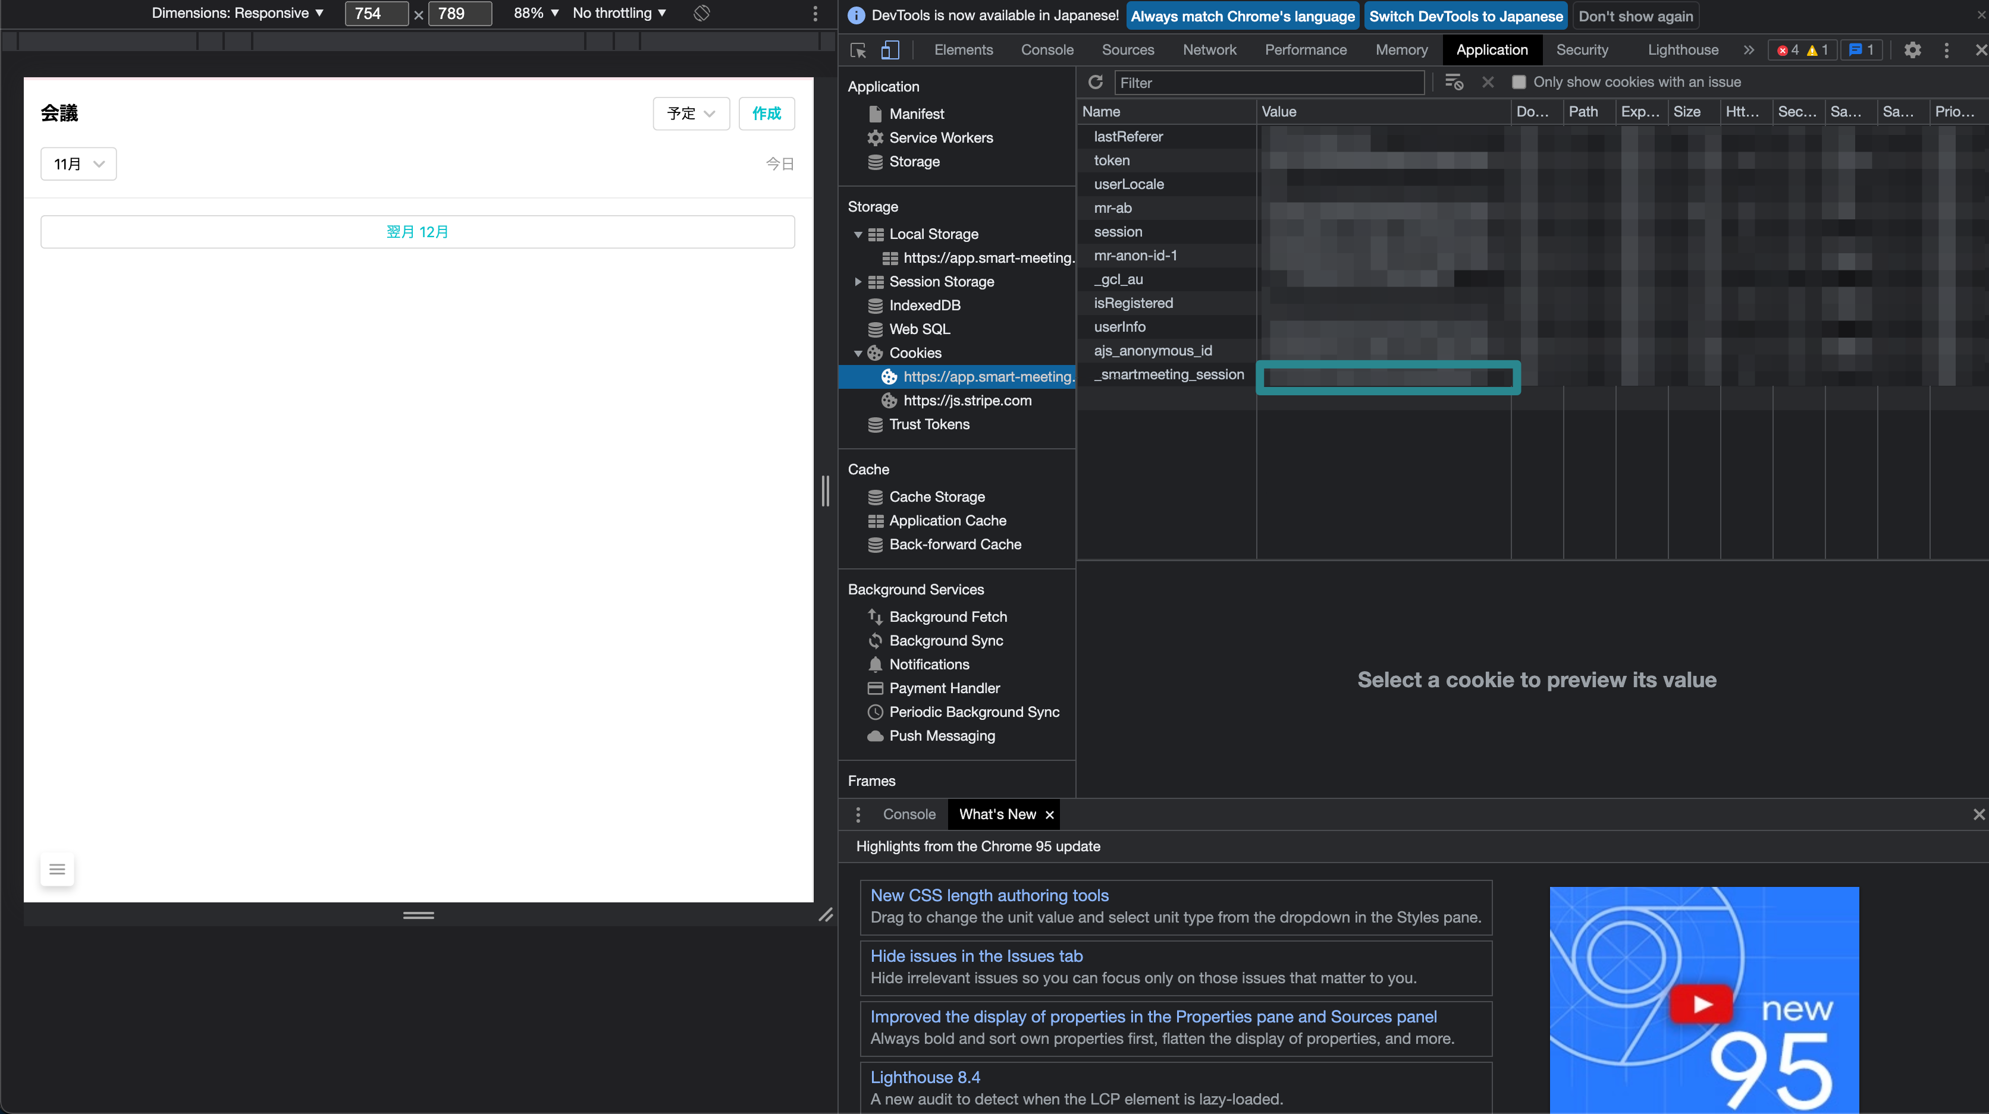
Task: Switch to the Console drawer tab
Action: click(909, 814)
